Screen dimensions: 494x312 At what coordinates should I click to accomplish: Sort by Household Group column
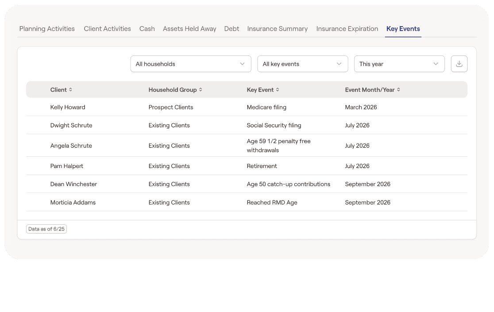pyautogui.click(x=201, y=90)
